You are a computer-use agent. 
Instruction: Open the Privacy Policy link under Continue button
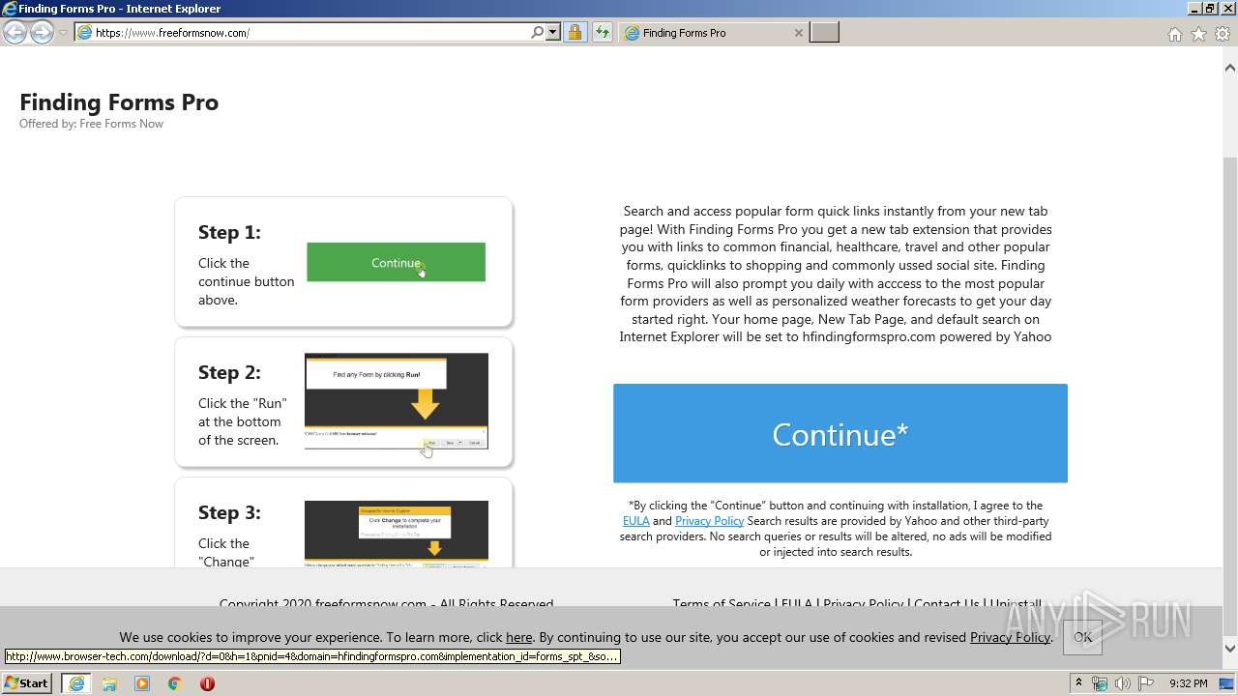coord(709,521)
